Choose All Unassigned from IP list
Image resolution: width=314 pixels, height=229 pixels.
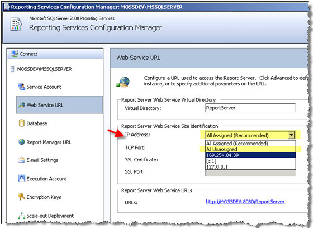(x=250, y=149)
